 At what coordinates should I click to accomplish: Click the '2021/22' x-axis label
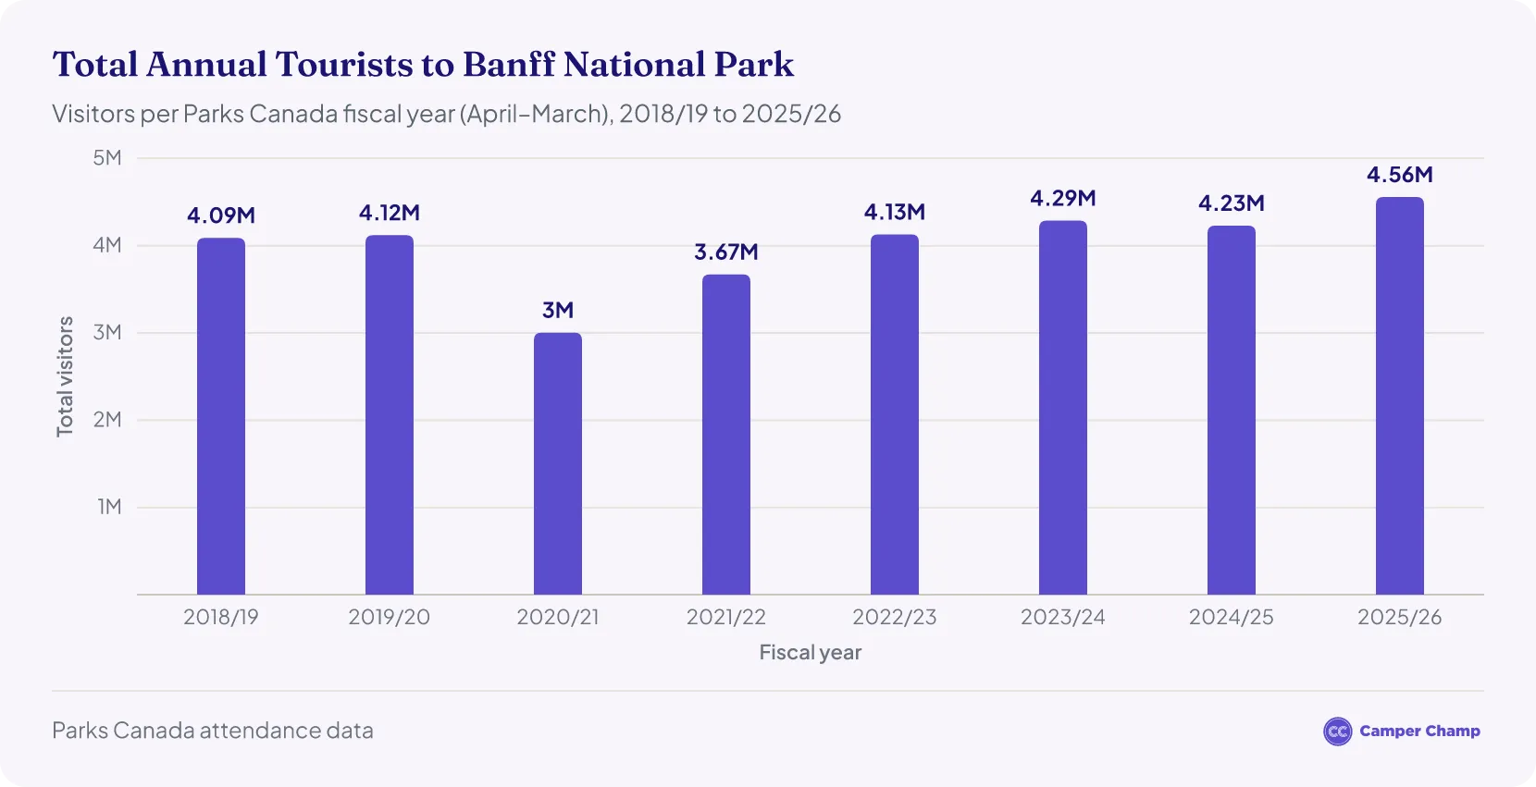pos(726,617)
